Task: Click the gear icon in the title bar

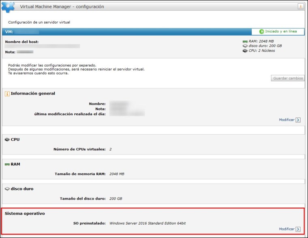Action: click(9, 6)
